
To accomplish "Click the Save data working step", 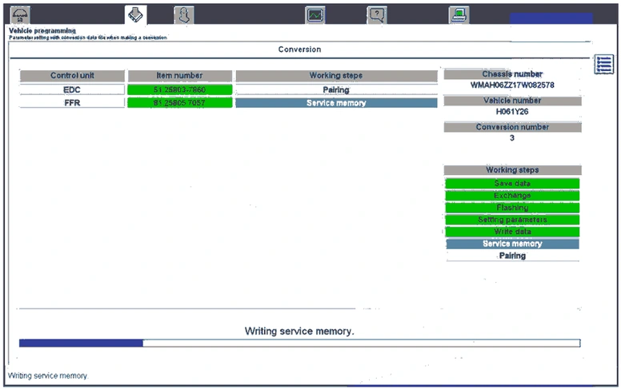I will pyautogui.click(x=512, y=184).
